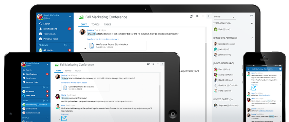Click the magnifier icon in laptop chat header
Viewport: 289px width, 122px height.
pos(197,16)
